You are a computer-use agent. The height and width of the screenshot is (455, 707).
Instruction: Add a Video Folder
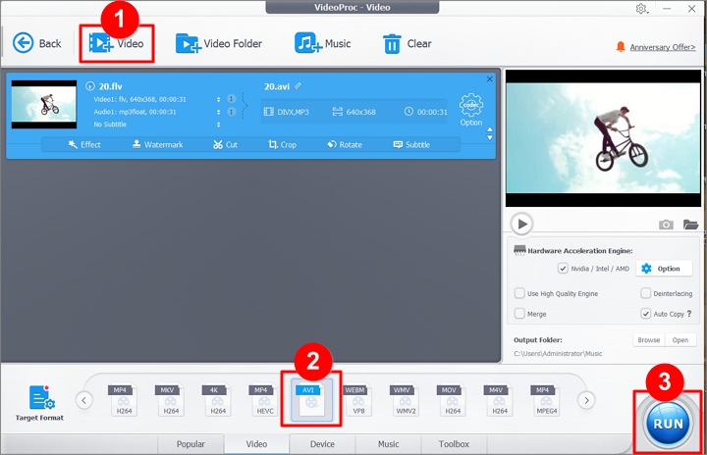219,44
